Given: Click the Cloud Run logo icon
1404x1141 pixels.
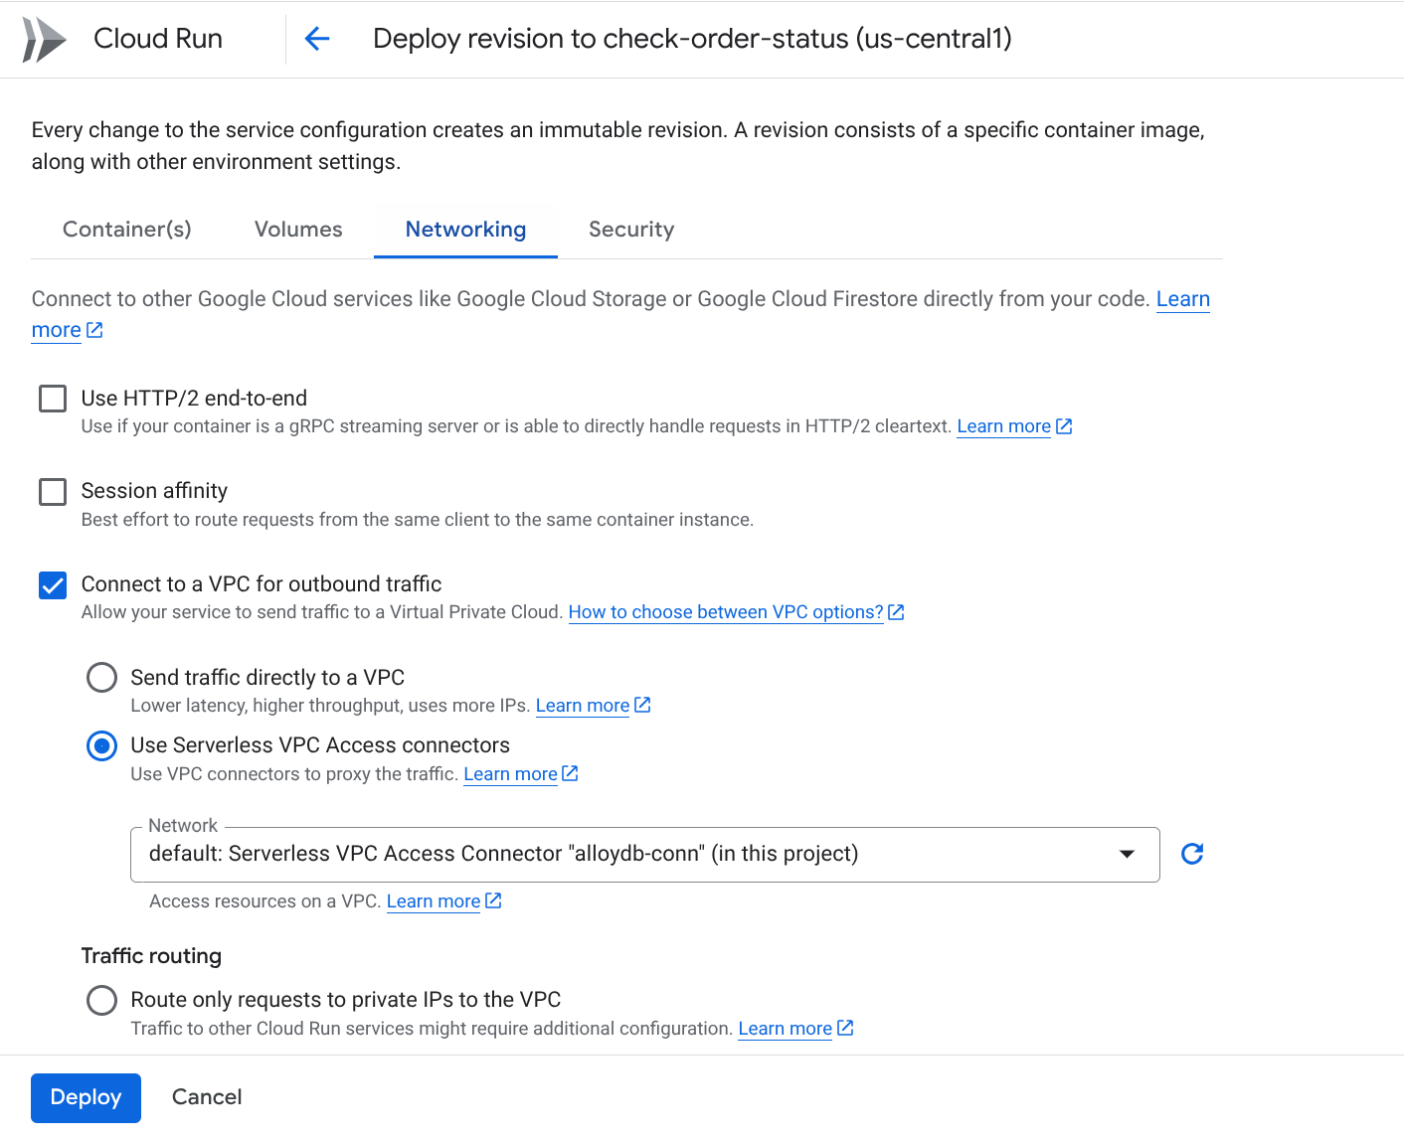Looking at the screenshot, I should 44,40.
